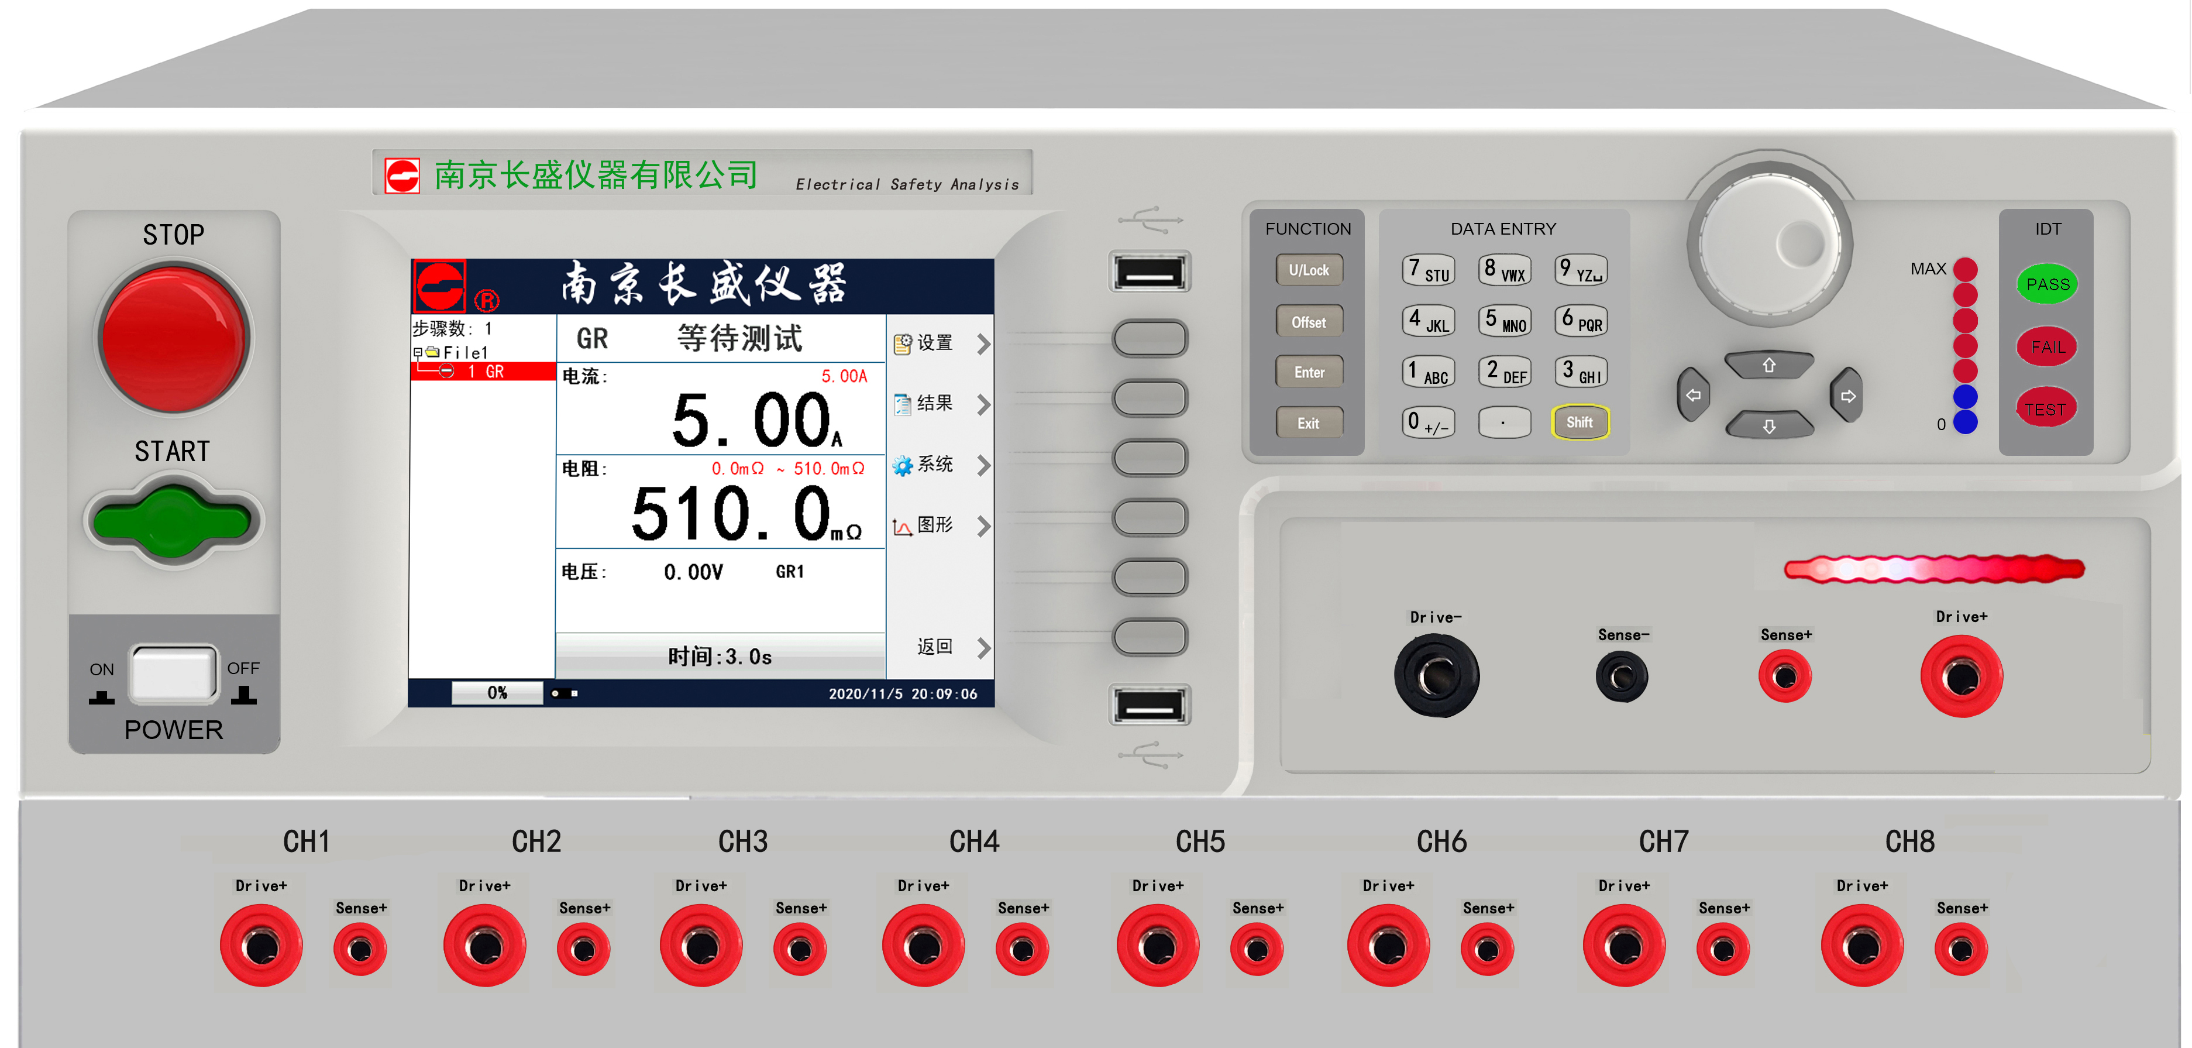Click the down arrow navigation key
The height and width of the screenshot is (1048, 2192).
1769,425
